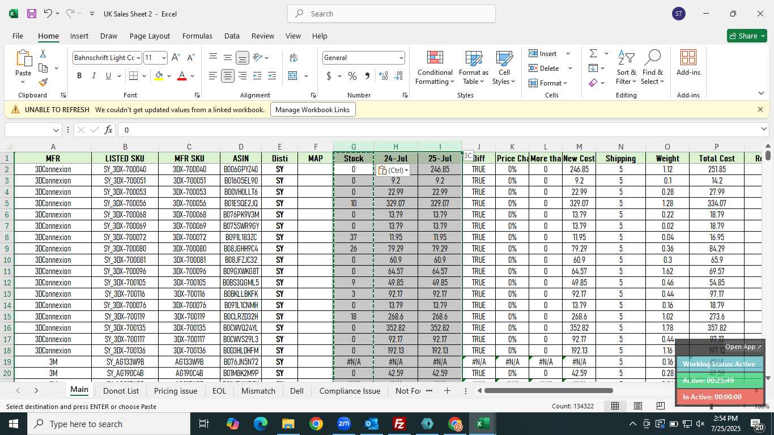774x435 pixels.
Task: Click Manage Workbook Links button
Action: tap(313, 109)
